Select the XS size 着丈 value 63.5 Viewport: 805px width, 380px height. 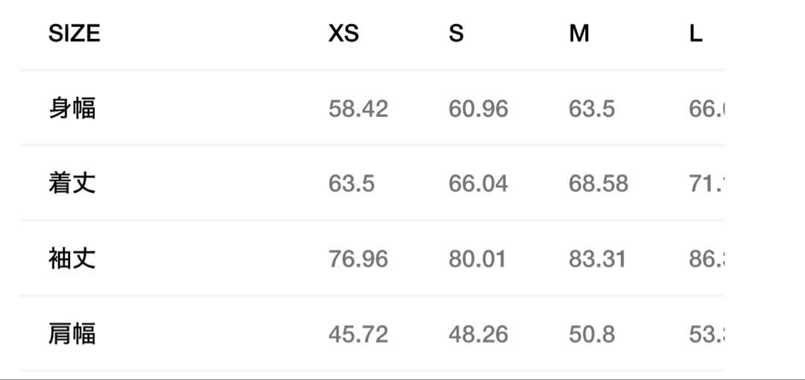pyautogui.click(x=352, y=183)
